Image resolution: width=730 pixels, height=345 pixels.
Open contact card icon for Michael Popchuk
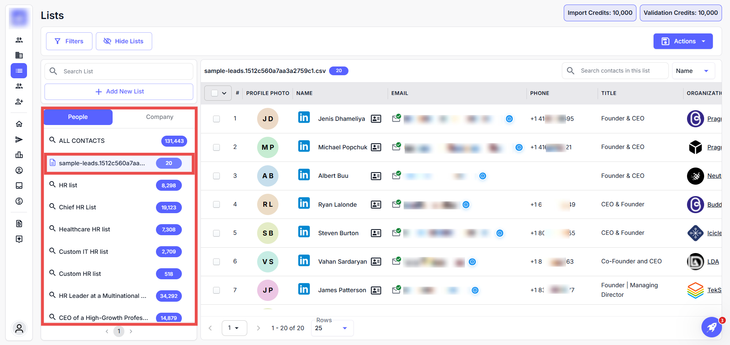click(376, 147)
